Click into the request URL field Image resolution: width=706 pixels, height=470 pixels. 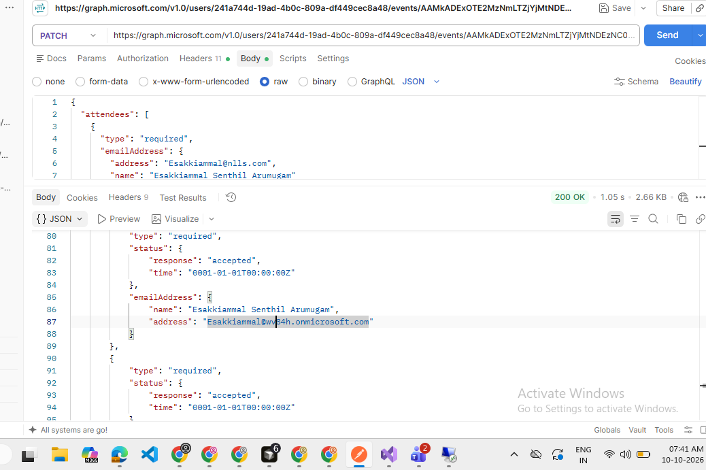click(373, 35)
